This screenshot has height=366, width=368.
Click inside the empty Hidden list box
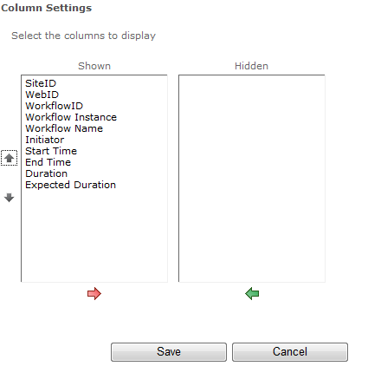[252, 179]
